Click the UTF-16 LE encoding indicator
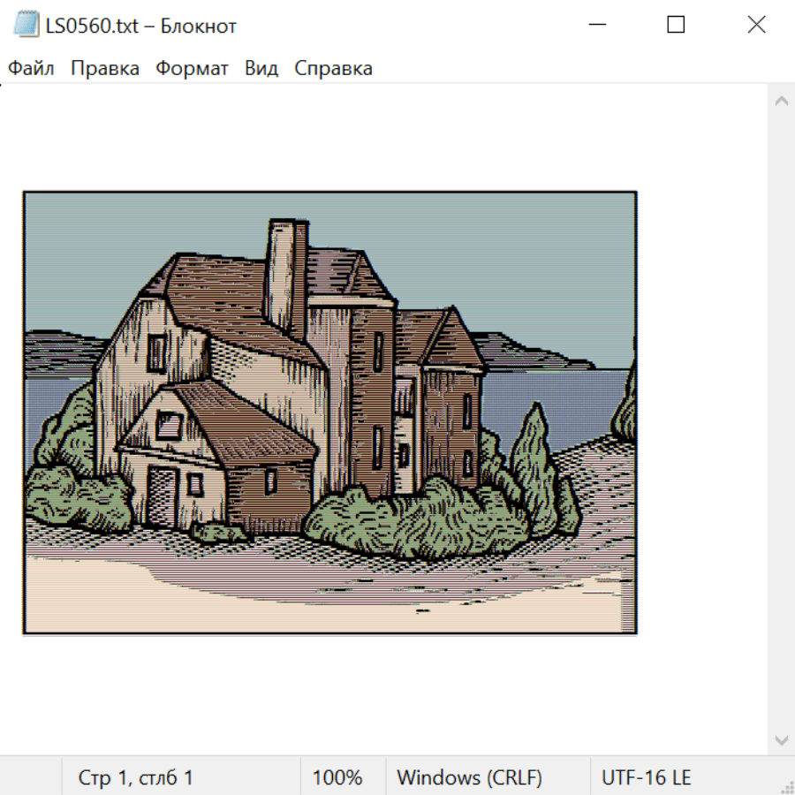This screenshot has width=795, height=795. 646,778
